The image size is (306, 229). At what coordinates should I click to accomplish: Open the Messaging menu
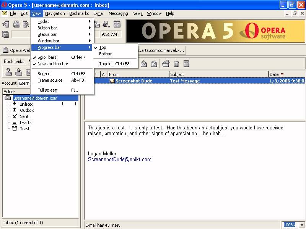(x=118, y=13)
